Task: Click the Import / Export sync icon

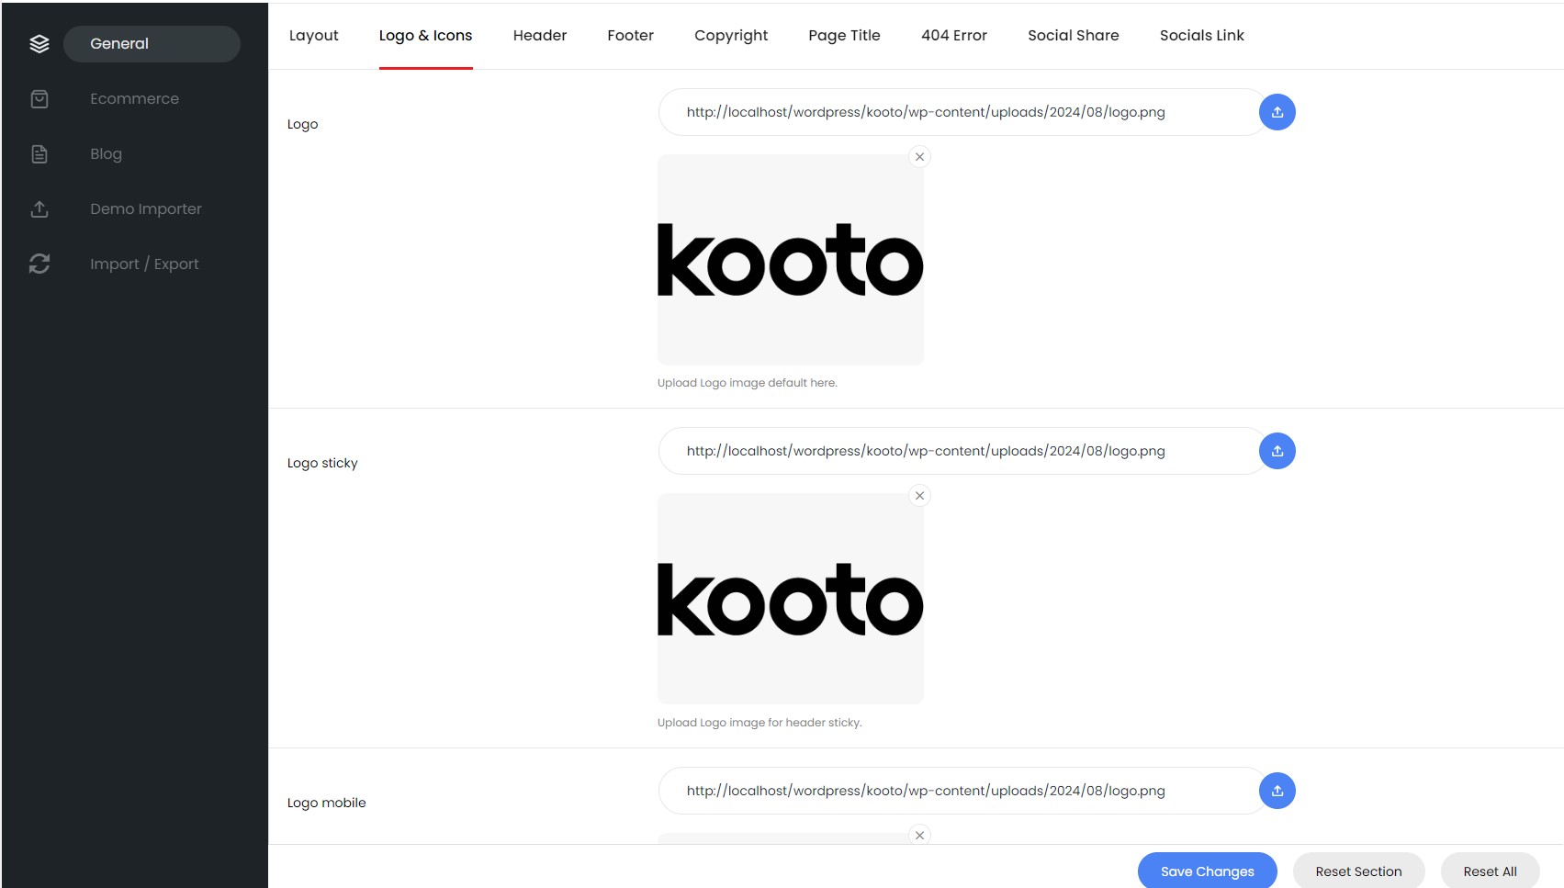Action: [x=39, y=264]
